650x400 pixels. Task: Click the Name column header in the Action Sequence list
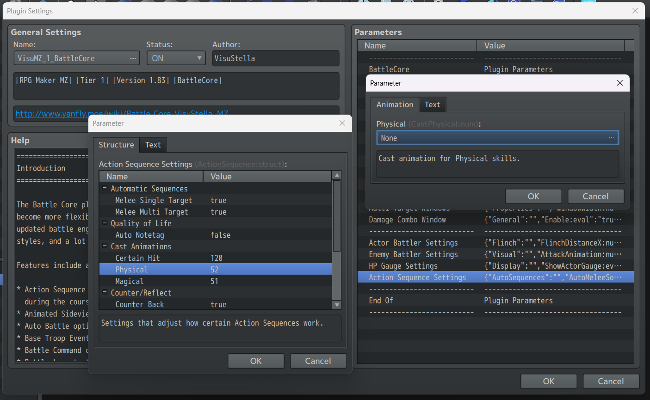click(x=151, y=176)
